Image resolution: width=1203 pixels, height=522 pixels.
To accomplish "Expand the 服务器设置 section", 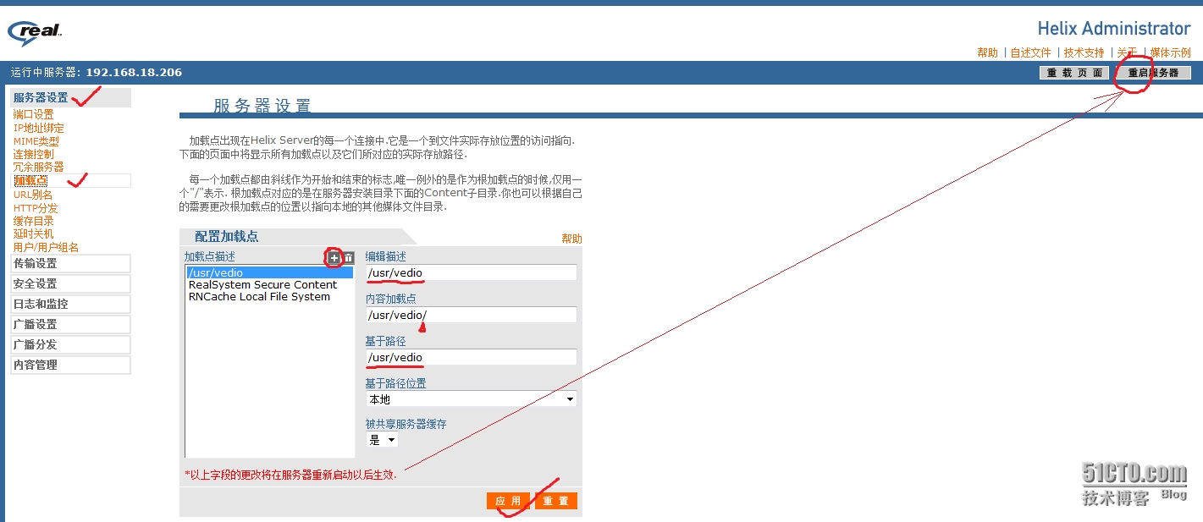I will pyautogui.click(x=70, y=97).
